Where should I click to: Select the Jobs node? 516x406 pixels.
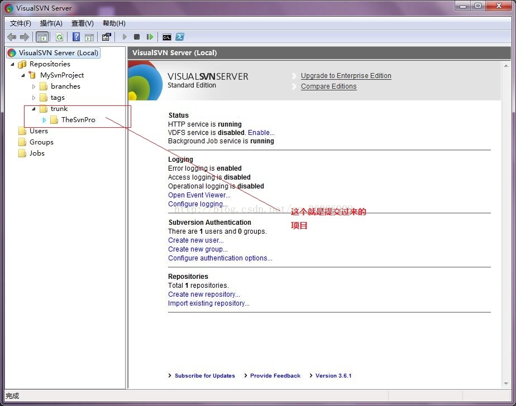37,153
